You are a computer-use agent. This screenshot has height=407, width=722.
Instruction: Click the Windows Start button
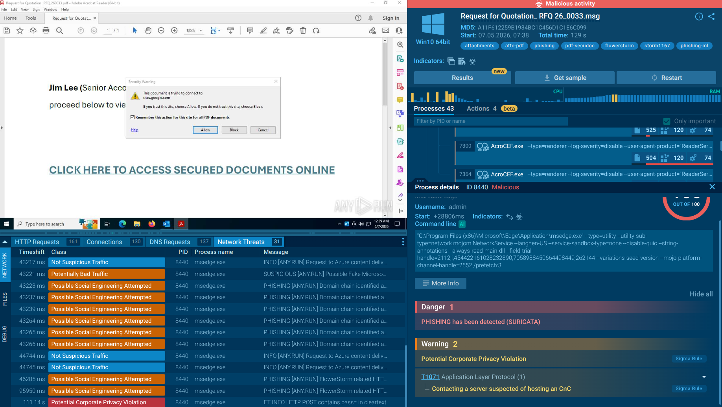pyautogui.click(x=6, y=224)
